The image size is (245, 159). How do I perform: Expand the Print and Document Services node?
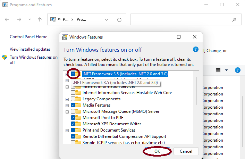(67, 130)
